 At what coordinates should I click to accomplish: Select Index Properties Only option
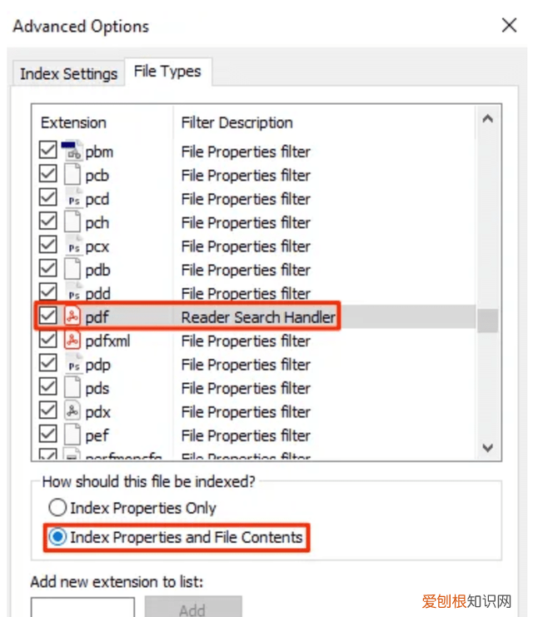[x=57, y=507]
